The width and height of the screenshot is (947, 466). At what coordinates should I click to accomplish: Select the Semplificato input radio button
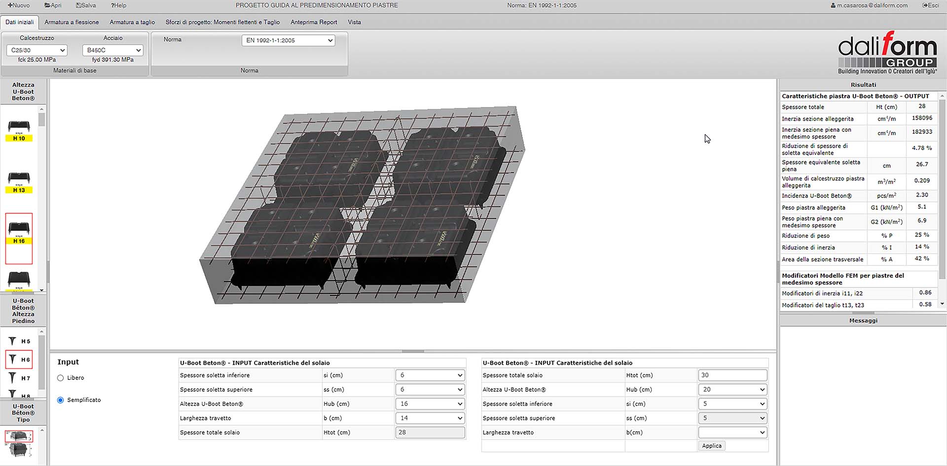(60, 400)
